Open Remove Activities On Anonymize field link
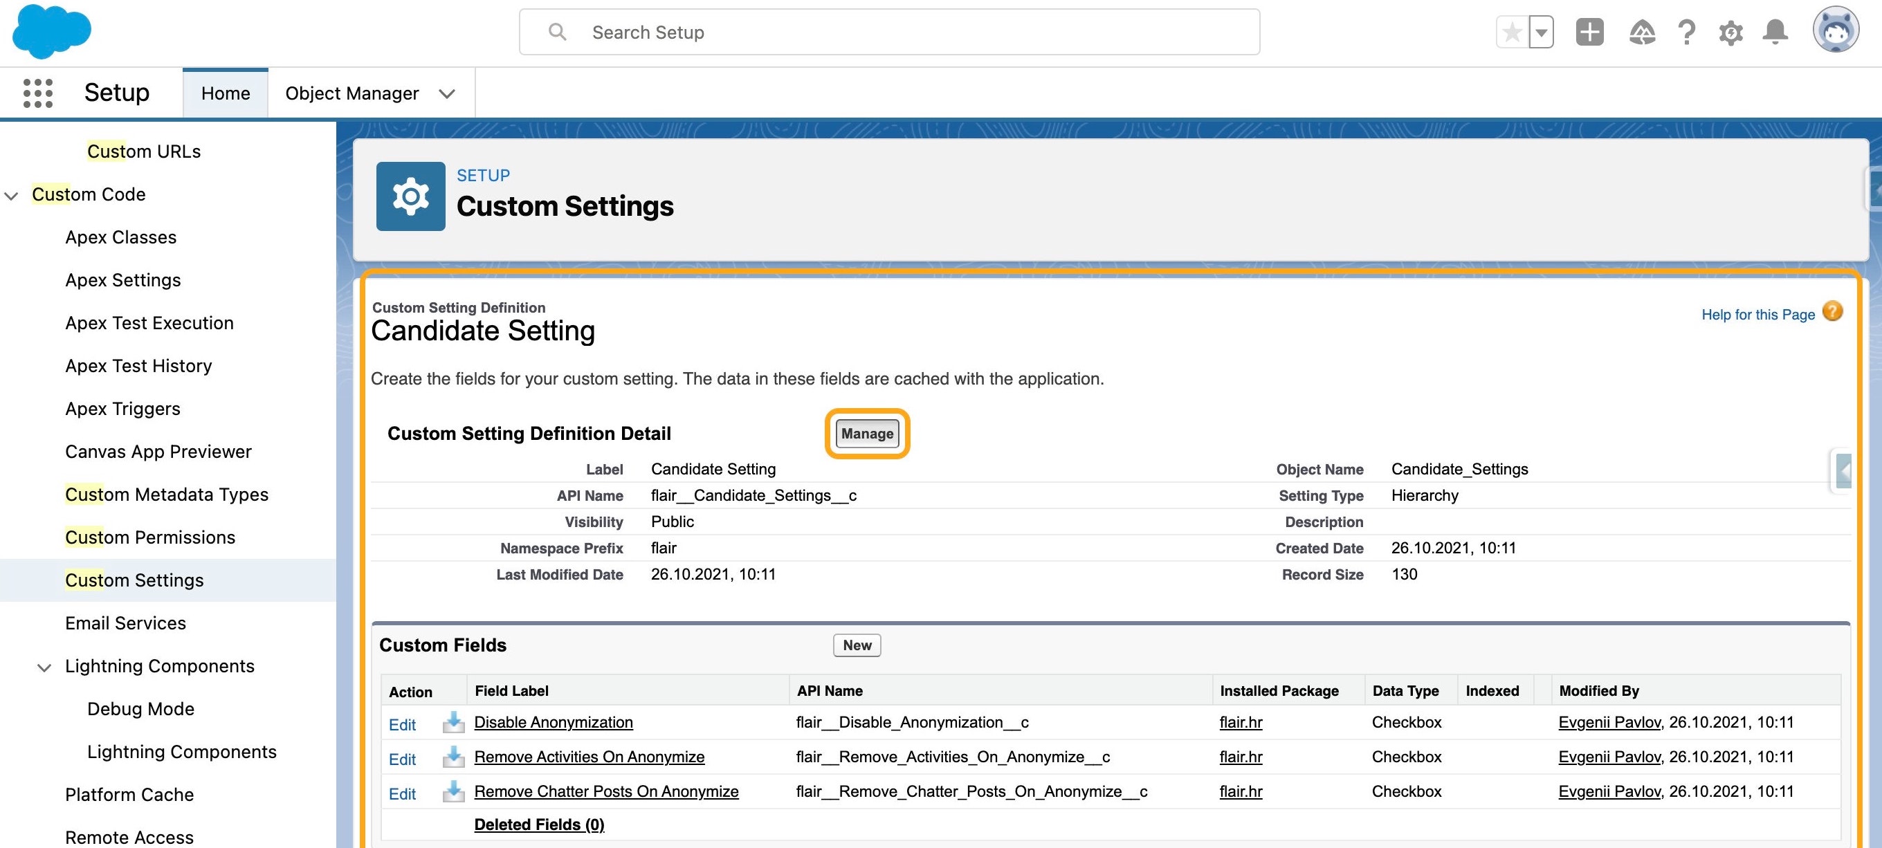The image size is (1882, 848). [x=589, y=757]
